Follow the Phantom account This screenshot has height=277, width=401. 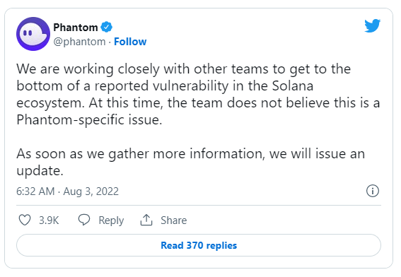point(130,42)
